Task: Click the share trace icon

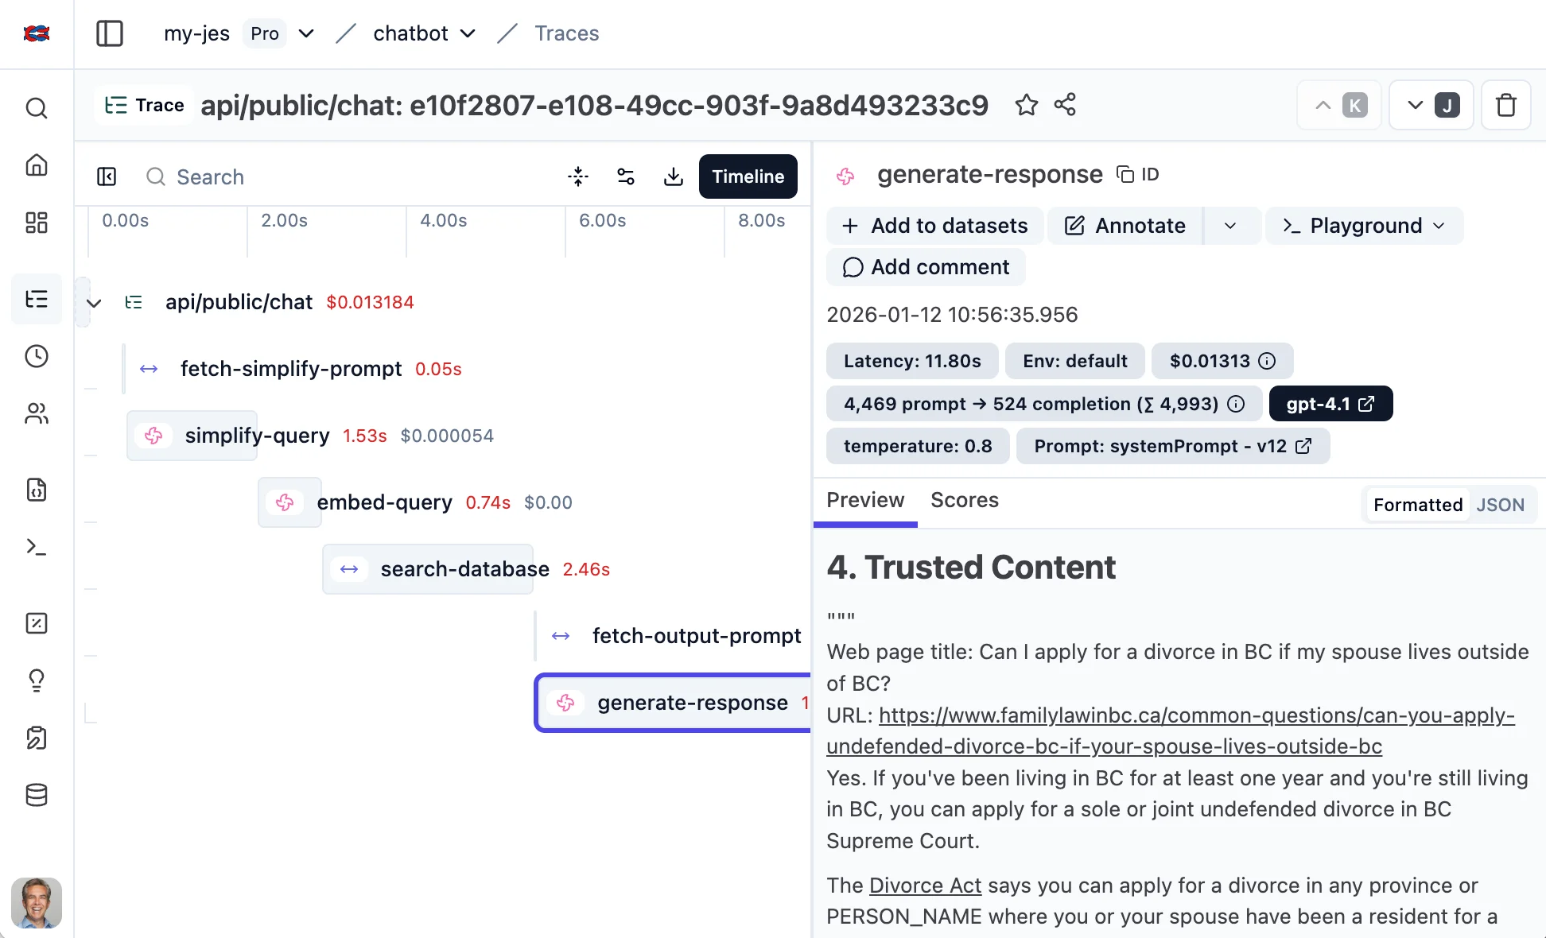Action: tap(1065, 105)
